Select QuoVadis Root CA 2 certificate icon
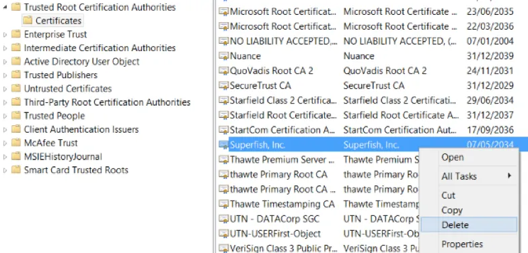This screenshot has height=253, width=528. (223, 71)
